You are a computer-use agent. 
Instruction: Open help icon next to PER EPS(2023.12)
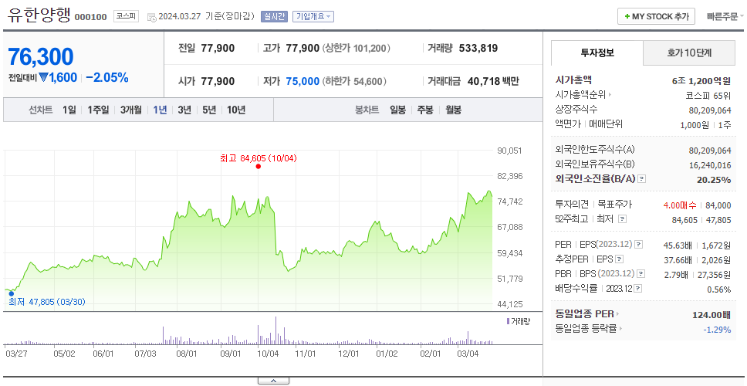[x=638, y=245]
